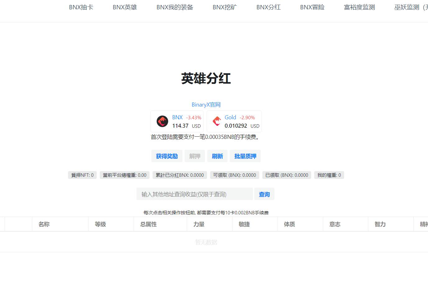Image resolution: width=428 pixels, height=283 pixels.
Task: Select the BNX分红 menu item
Action: (268, 7)
